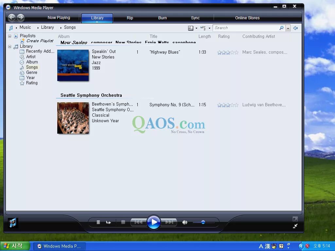Toggle shuffle mode
Image resolution: width=335 pixels, height=251 pixels.
click(98, 222)
